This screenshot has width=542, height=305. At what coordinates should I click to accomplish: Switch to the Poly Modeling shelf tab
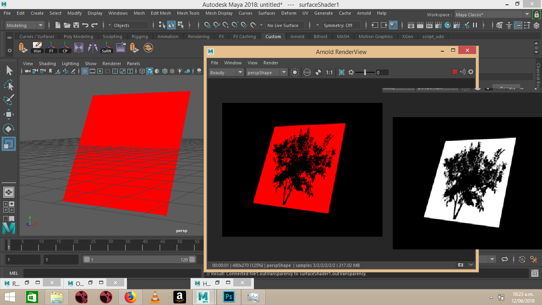(78, 37)
